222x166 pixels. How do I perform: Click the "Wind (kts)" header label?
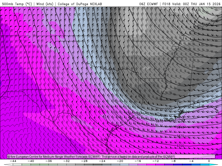[x=45, y=4]
